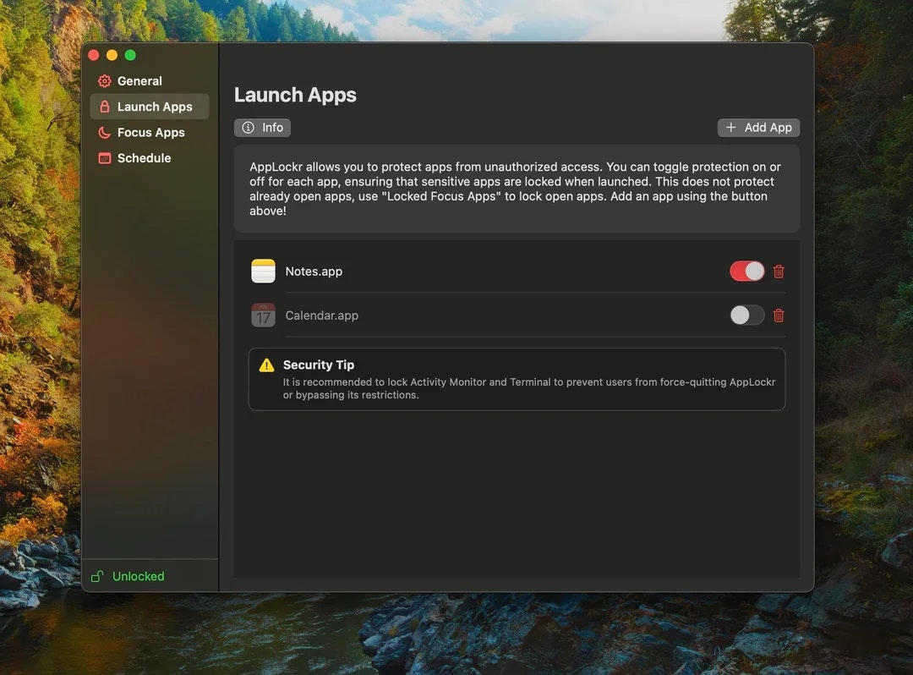Click the Notes app icon
The height and width of the screenshot is (675, 913).
click(x=263, y=272)
